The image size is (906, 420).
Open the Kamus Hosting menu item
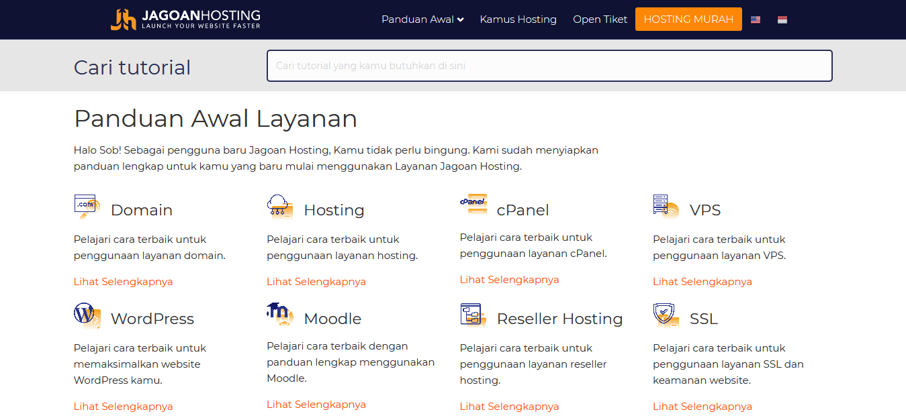click(518, 19)
